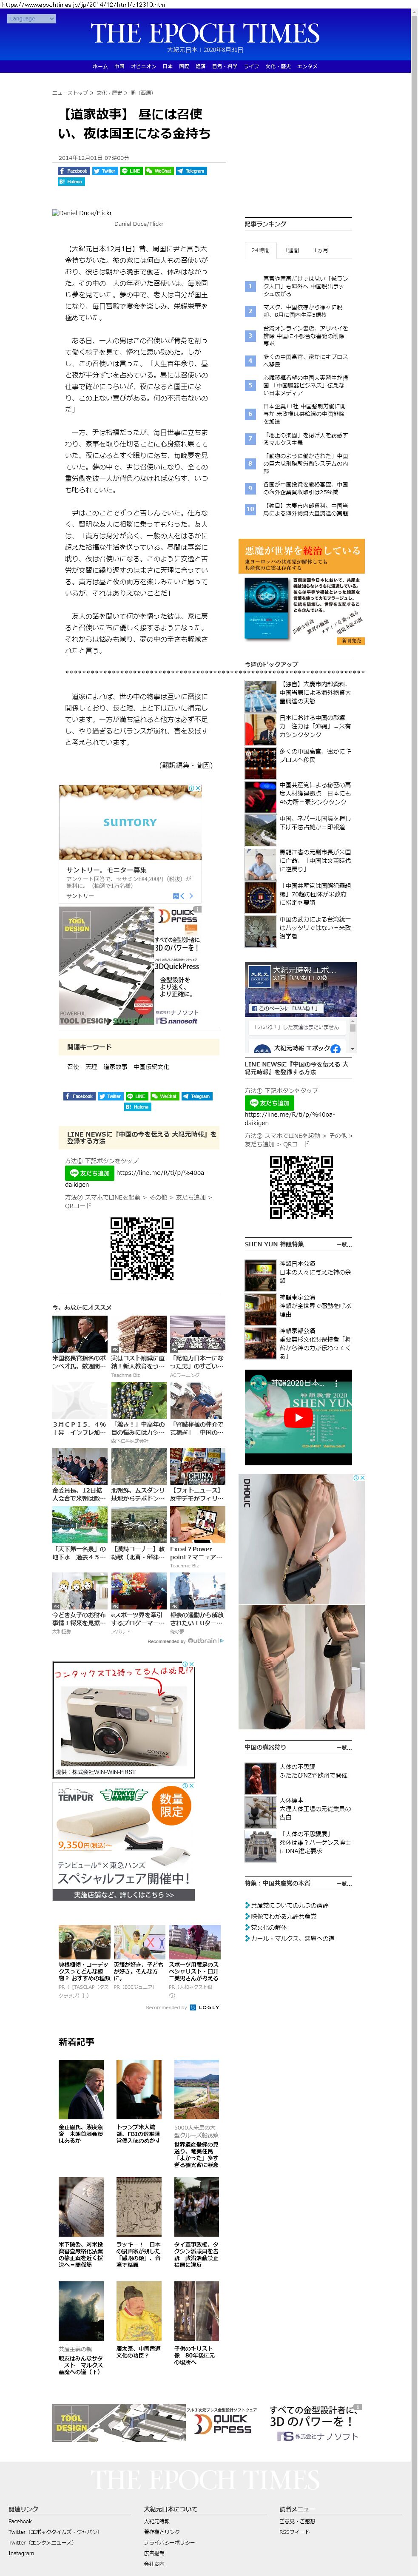Viewport: 418px width, 2576px height.
Task: Share via WeChat button under the headline
Action: (x=159, y=171)
